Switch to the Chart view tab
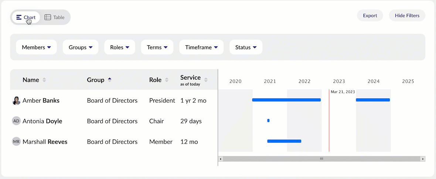436x179 pixels. (26, 17)
